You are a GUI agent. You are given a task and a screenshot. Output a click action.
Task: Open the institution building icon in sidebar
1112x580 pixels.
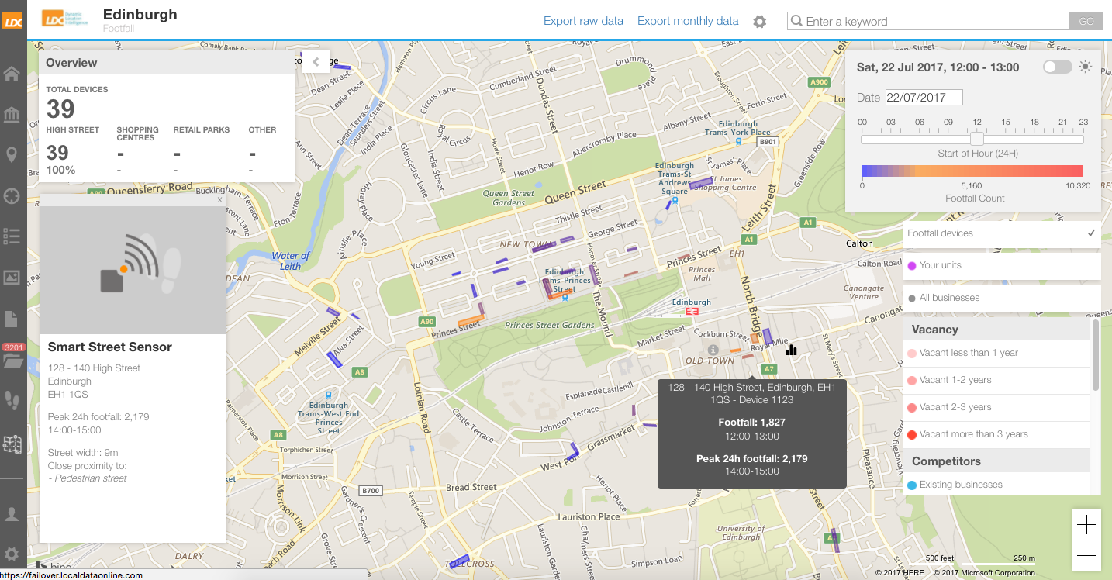[12, 116]
